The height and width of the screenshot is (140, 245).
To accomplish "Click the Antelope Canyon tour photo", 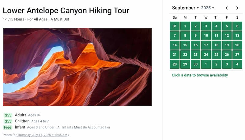I will coord(77,67).
